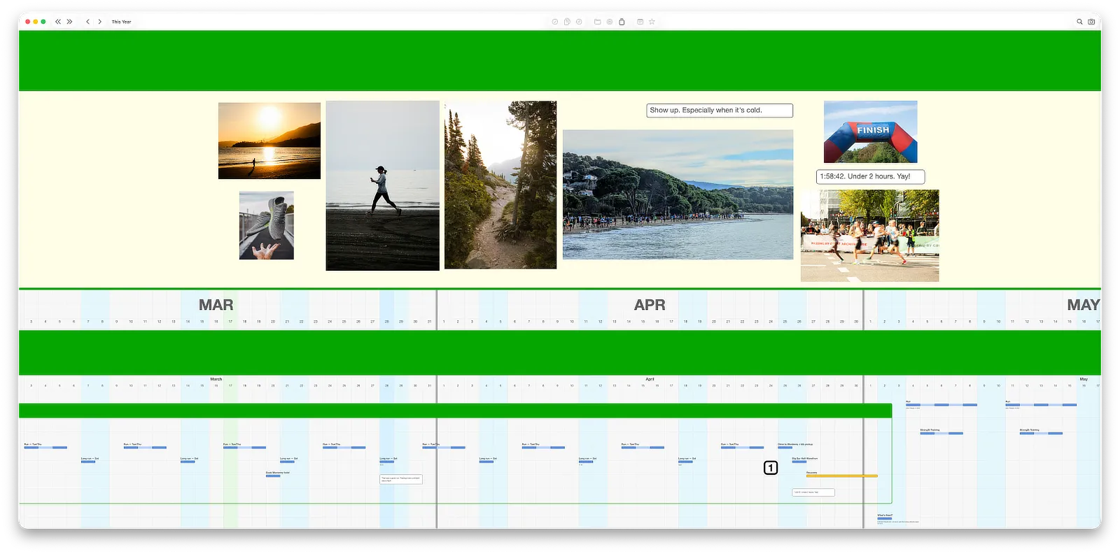The width and height of the screenshot is (1120, 554).
Task: Click the camera snapshot icon
Action: point(1091,22)
